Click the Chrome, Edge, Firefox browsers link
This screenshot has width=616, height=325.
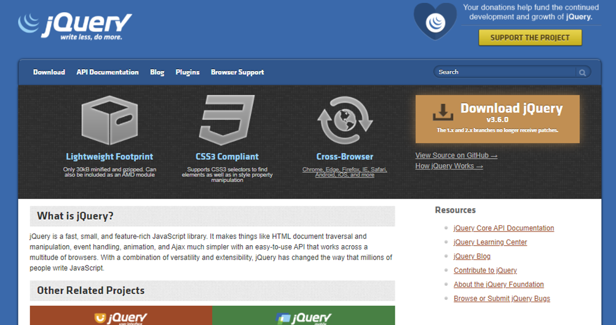click(x=345, y=172)
